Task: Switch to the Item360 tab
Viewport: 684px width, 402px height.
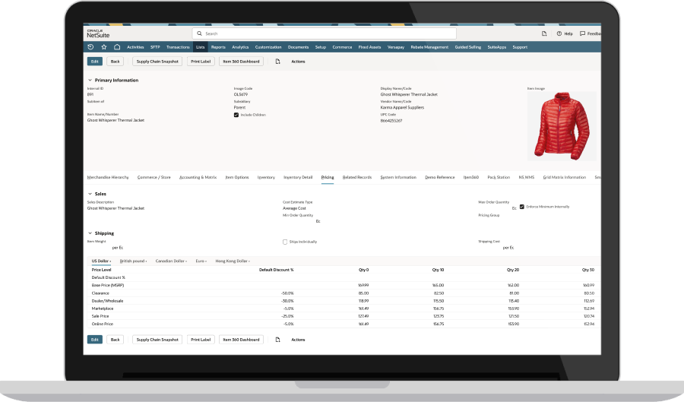Action: (x=470, y=178)
